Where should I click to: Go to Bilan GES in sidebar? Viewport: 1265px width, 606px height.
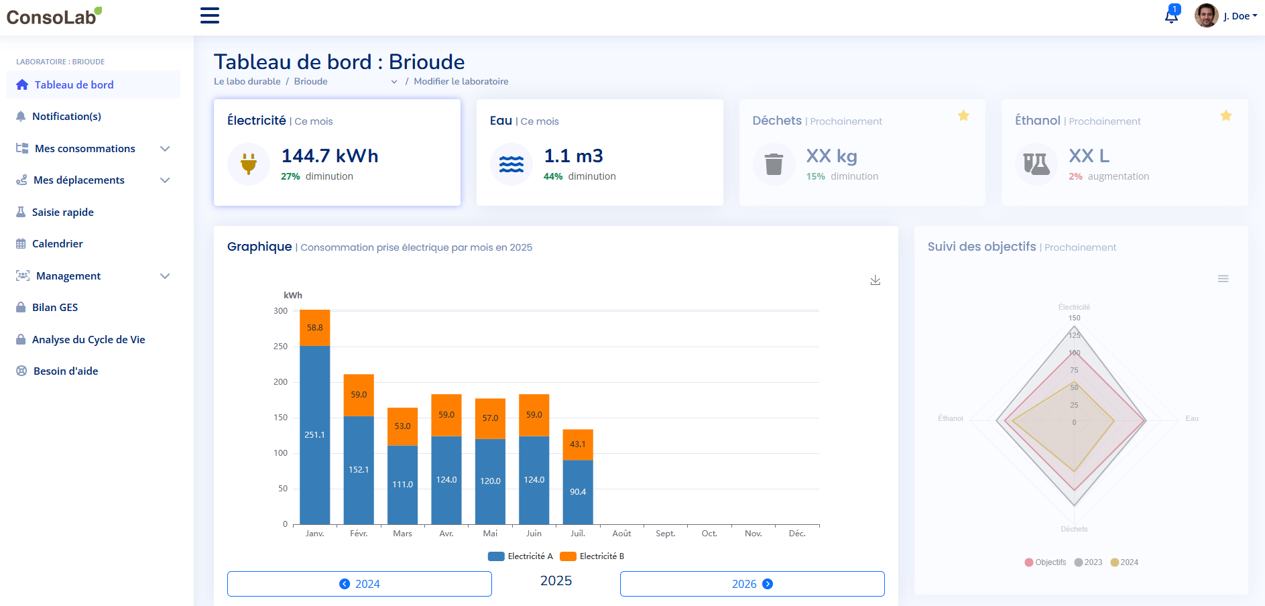tap(55, 308)
